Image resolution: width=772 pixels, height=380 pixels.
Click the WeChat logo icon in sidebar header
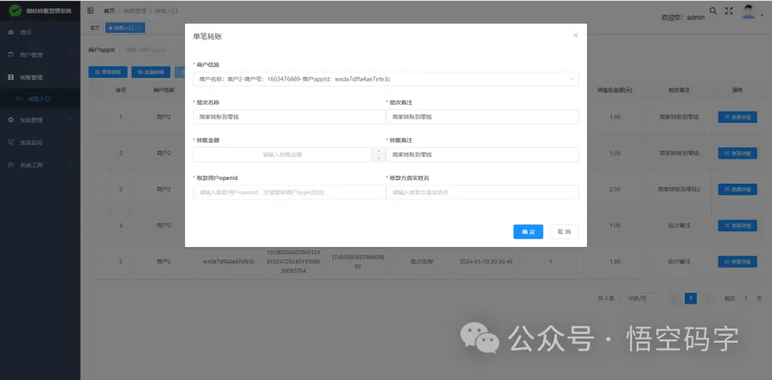click(x=15, y=11)
